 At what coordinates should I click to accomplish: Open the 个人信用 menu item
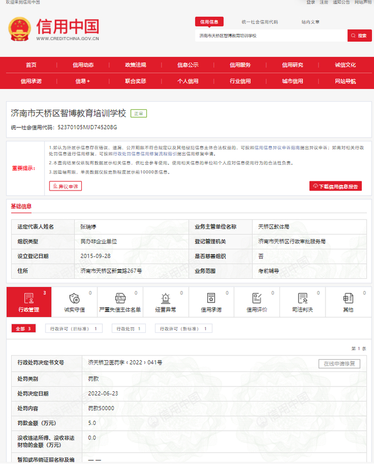point(188,81)
